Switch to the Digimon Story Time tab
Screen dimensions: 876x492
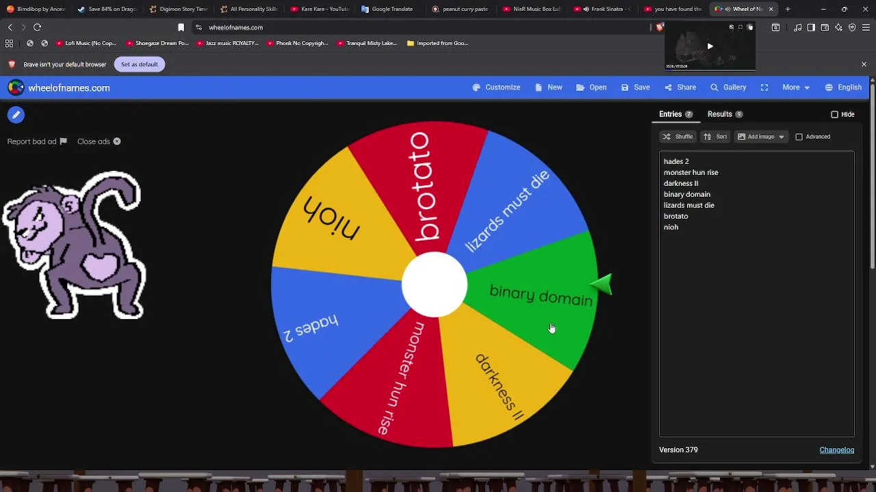[x=179, y=9]
